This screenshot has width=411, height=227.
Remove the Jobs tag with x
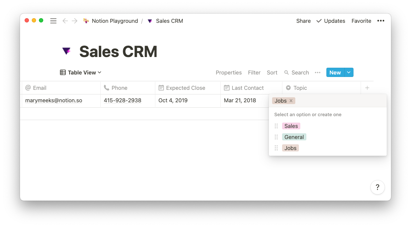291,101
